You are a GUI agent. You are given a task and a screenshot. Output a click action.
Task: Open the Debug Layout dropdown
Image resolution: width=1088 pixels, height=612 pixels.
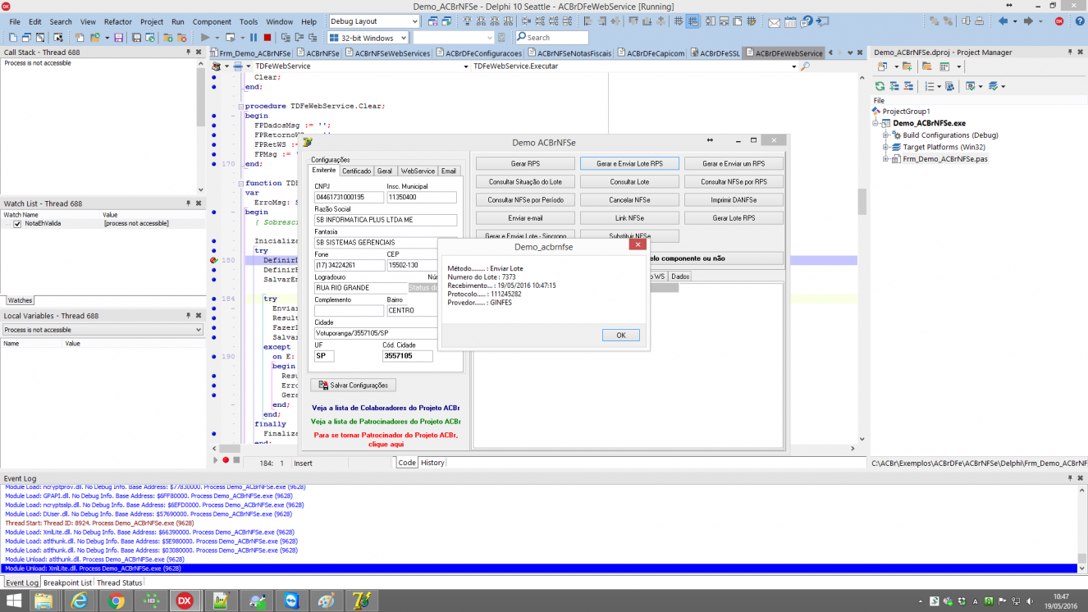tap(414, 21)
